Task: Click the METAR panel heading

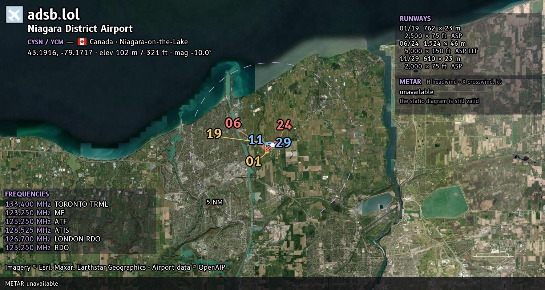Action: pos(410,82)
